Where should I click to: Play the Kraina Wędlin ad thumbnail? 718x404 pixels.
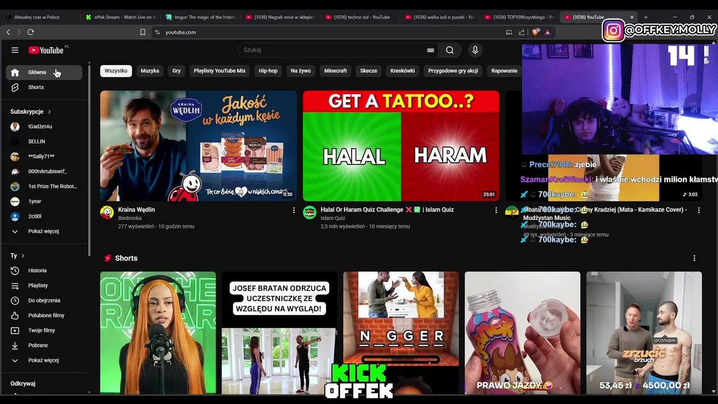[199, 146]
